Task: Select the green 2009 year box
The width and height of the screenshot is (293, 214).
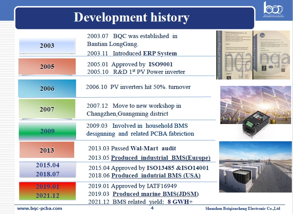Action: [47, 131]
